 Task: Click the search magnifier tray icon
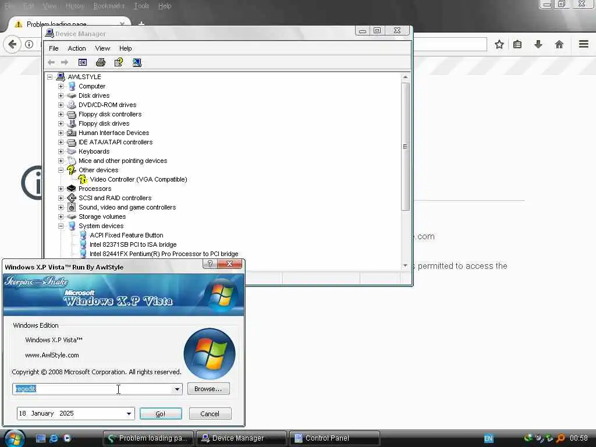click(560, 438)
